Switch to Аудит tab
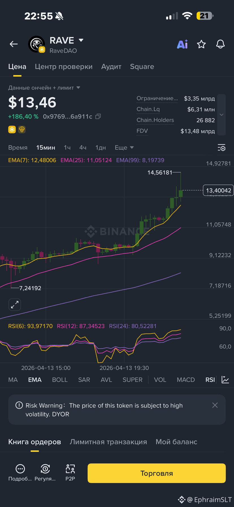This screenshot has height=507, width=234. 111,66
